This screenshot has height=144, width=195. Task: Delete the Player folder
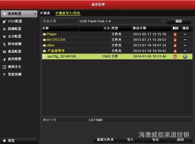click(175, 34)
